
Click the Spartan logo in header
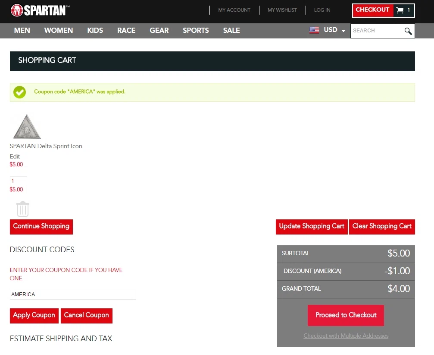click(40, 10)
